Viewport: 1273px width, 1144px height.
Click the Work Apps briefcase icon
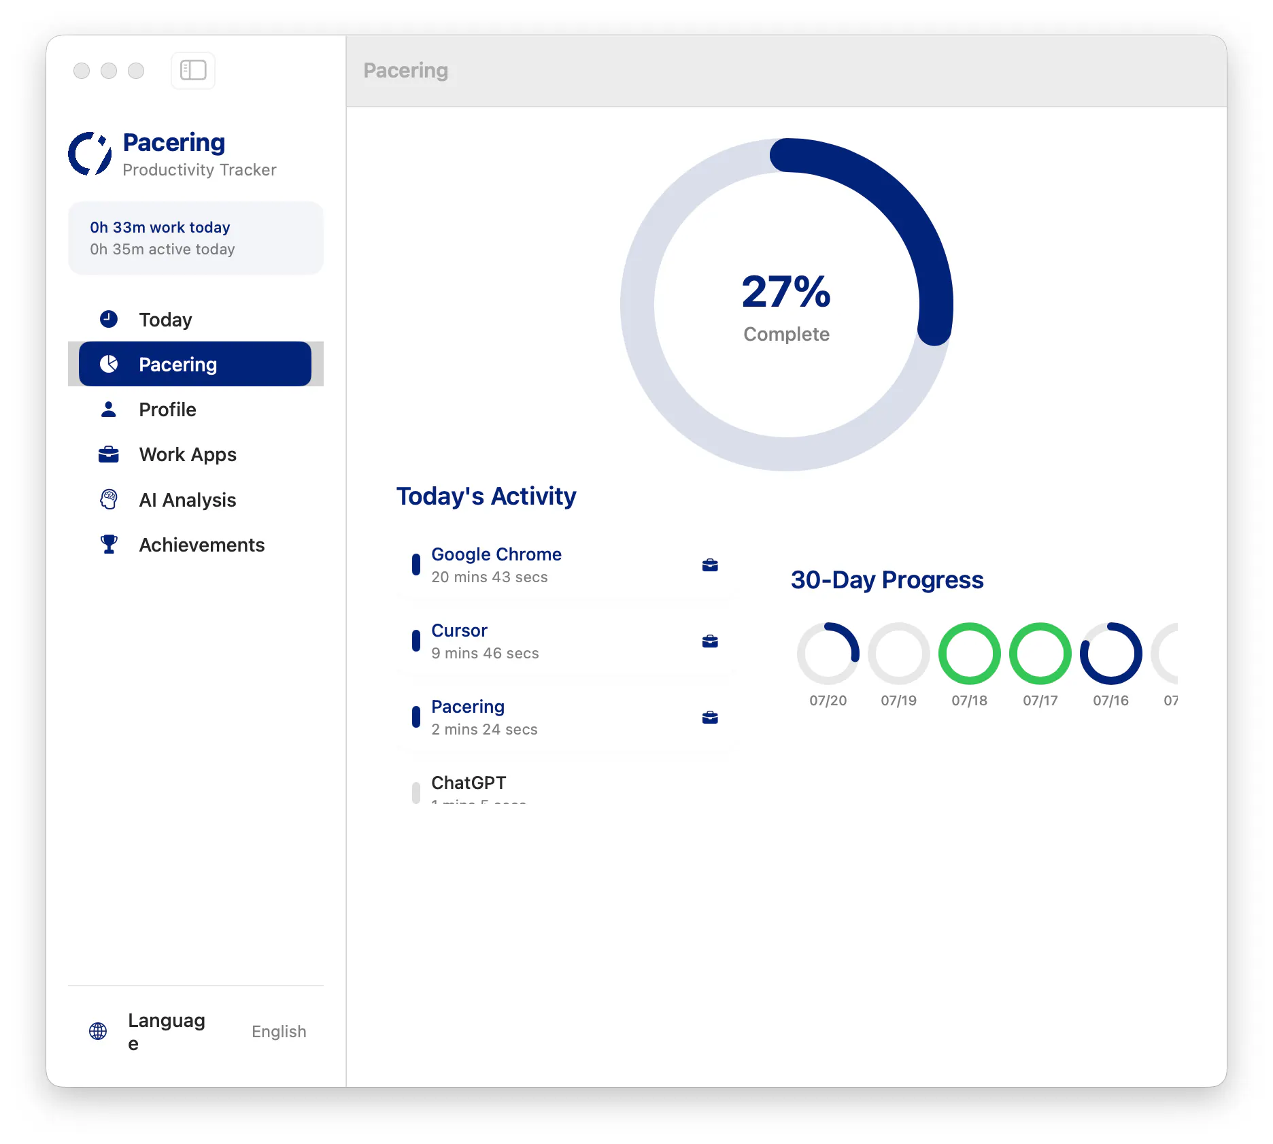point(109,454)
